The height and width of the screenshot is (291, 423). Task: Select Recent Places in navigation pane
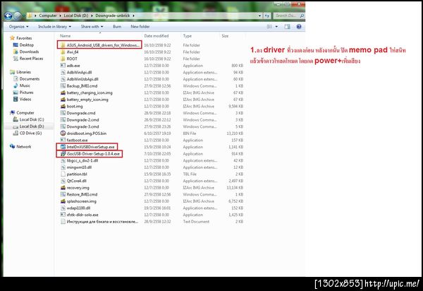[31, 59]
